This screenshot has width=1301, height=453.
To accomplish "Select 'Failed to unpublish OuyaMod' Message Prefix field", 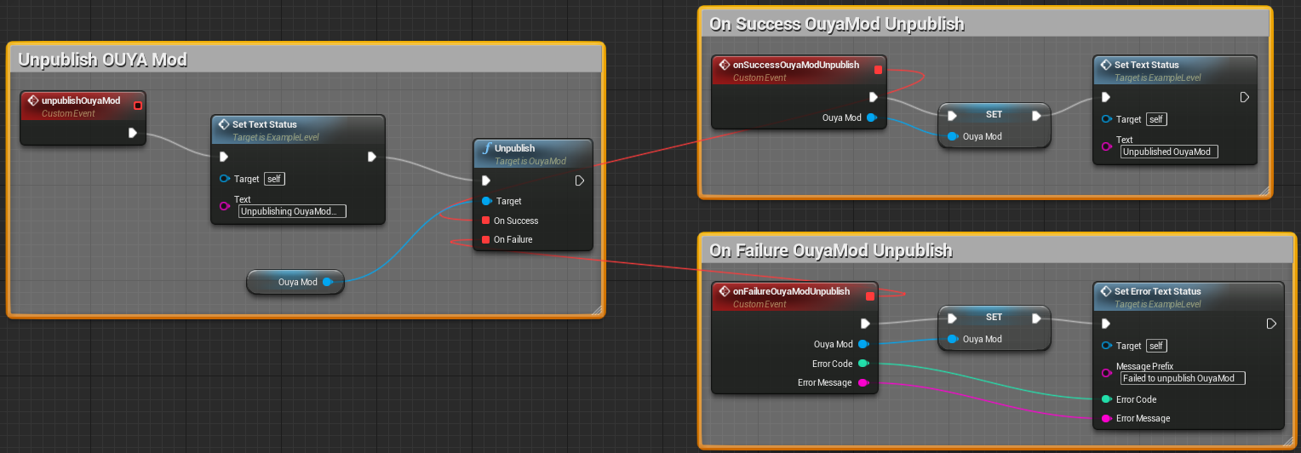I will (x=1183, y=378).
